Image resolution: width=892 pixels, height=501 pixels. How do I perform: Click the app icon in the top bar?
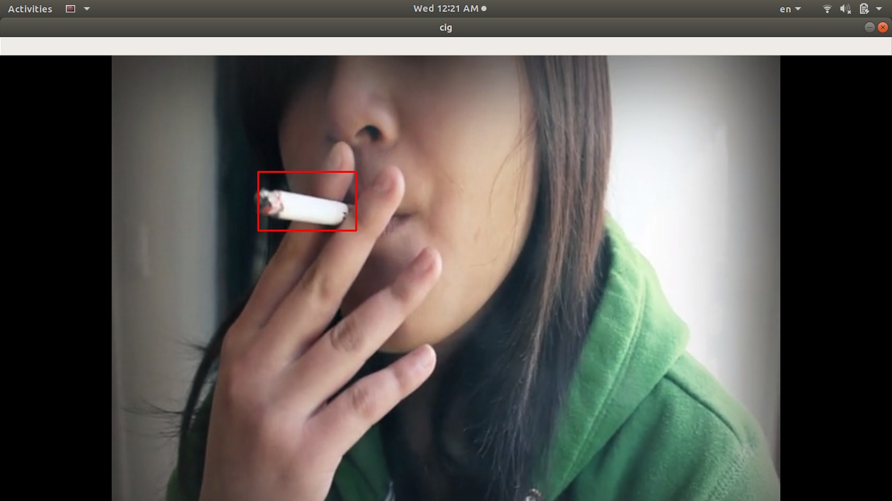click(71, 9)
